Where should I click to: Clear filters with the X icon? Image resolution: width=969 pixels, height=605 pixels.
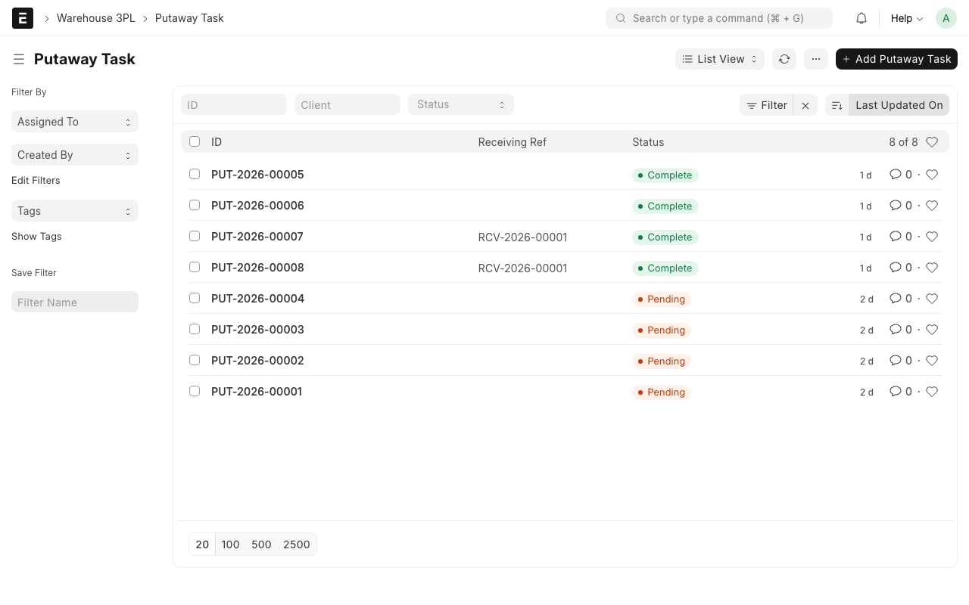(x=805, y=105)
